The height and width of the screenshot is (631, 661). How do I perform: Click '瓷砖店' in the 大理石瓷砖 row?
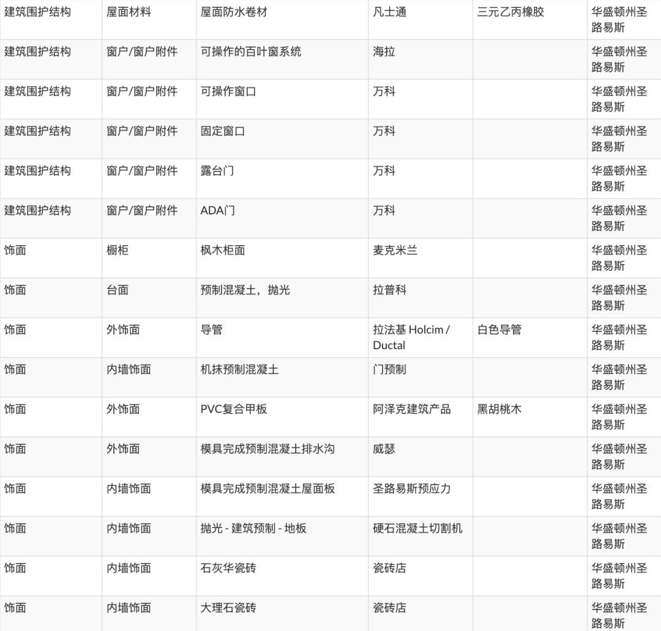pyautogui.click(x=389, y=607)
